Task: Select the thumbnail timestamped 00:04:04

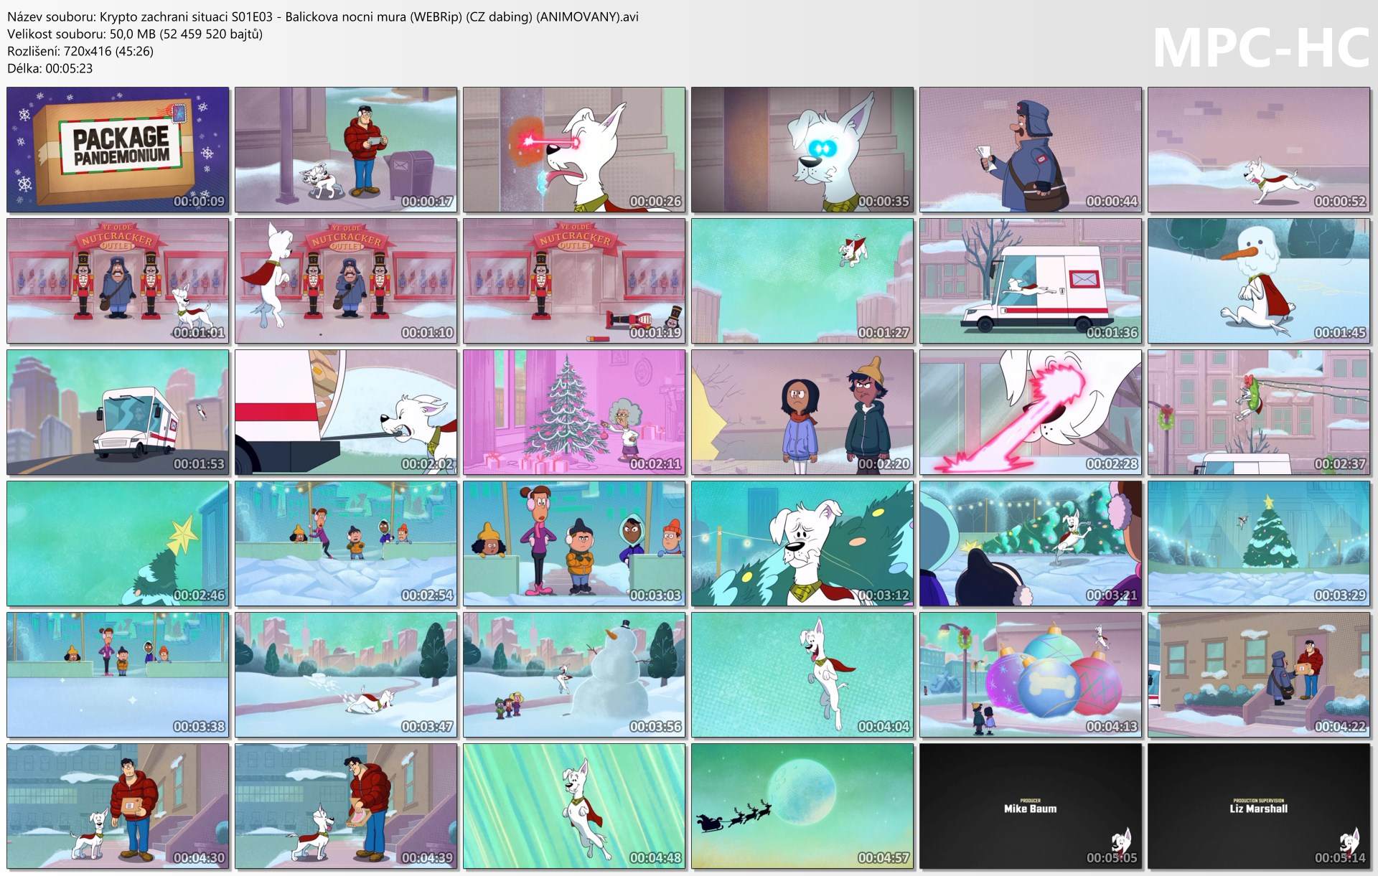Action: pos(802,675)
